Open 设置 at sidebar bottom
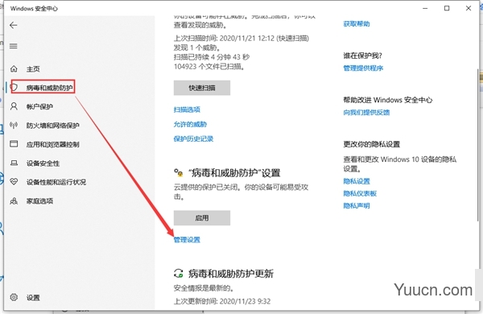 [33, 298]
